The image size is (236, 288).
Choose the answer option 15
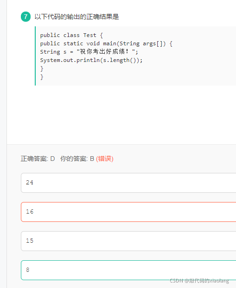(x=128, y=241)
